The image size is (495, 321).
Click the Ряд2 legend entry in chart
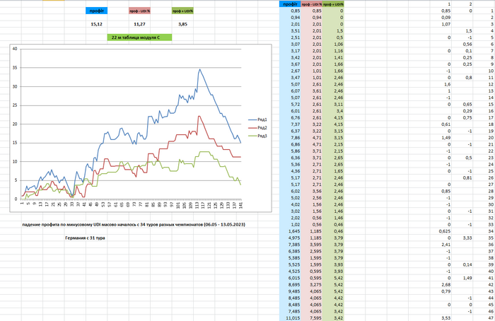coord(257,128)
